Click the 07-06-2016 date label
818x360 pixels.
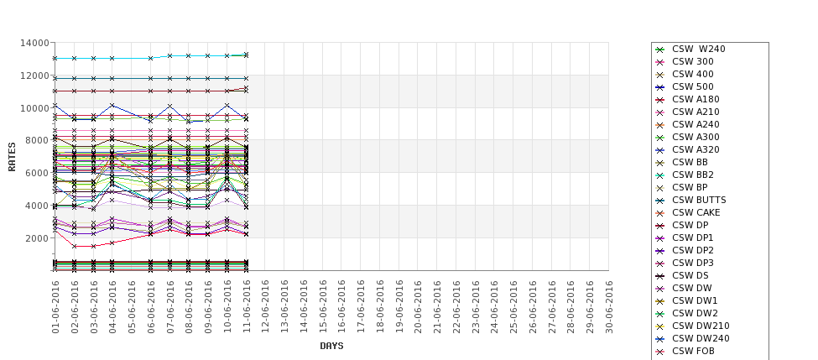[170, 307]
